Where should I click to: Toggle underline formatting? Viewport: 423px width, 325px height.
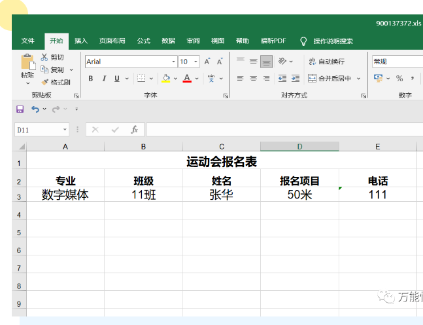[117, 79]
